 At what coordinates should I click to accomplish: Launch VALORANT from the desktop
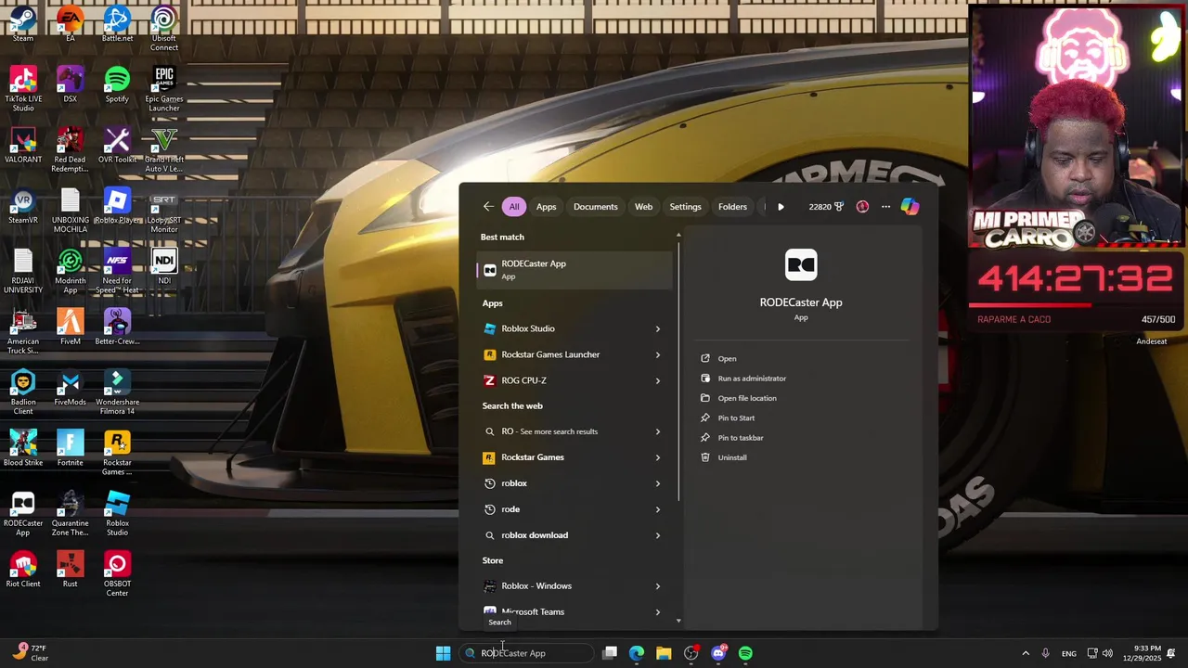[x=23, y=146]
